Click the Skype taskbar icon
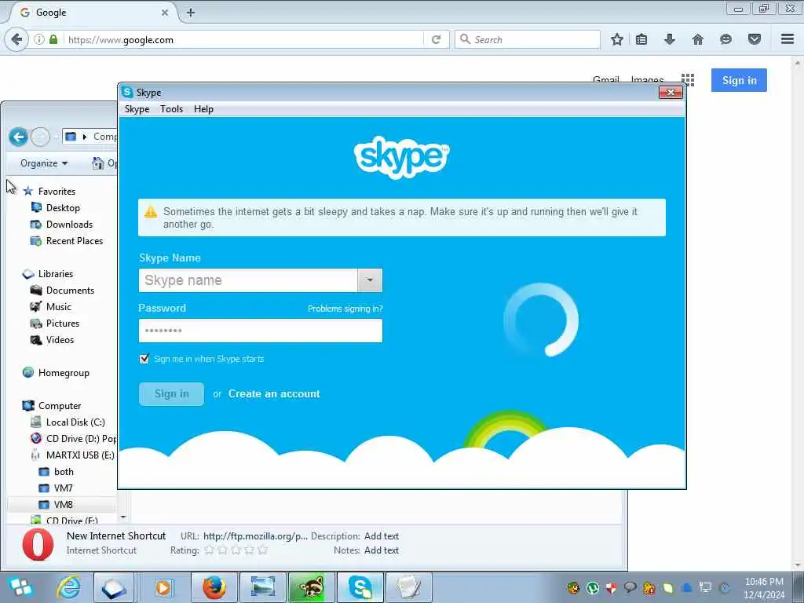The image size is (804, 603). [360, 587]
